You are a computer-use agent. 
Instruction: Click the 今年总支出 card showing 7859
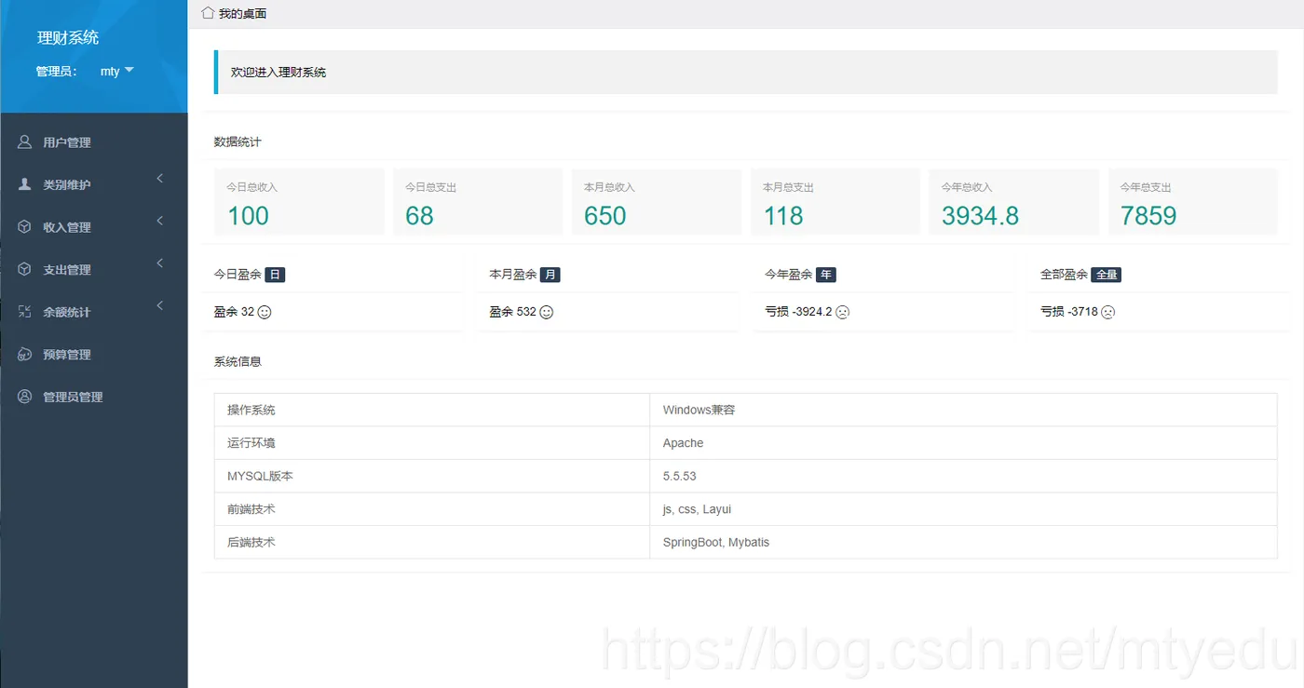click(1193, 202)
